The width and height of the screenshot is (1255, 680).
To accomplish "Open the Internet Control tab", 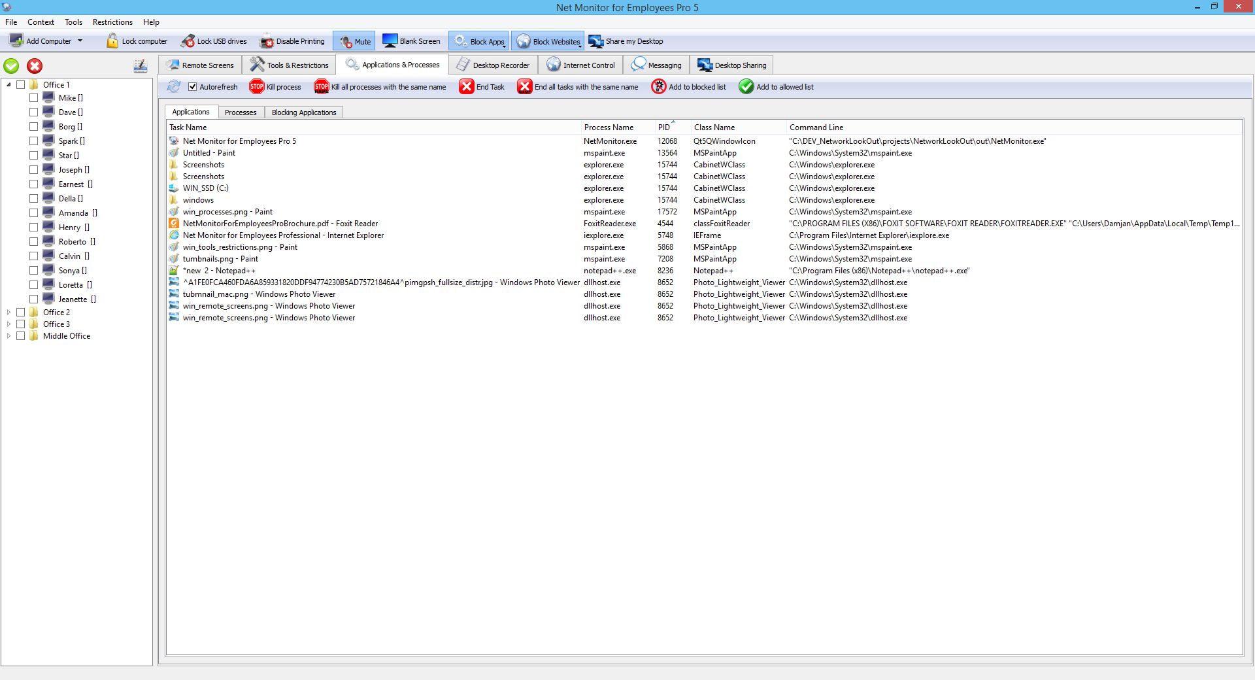I will 581,65.
